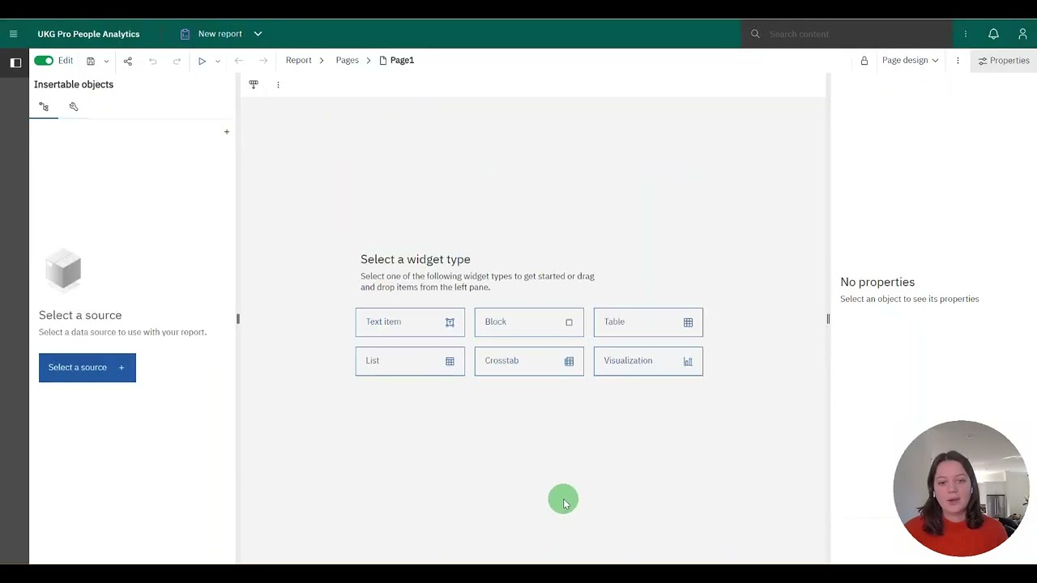Click the Undo icon
The width and height of the screenshot is (1037, 583).
[152, 61]
